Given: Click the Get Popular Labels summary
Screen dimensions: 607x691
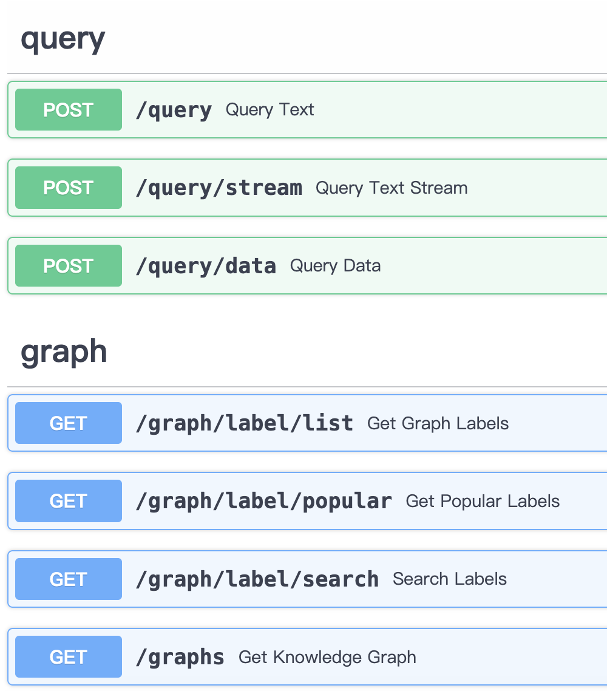Looking at the screenshot, I should pos(483,501).
